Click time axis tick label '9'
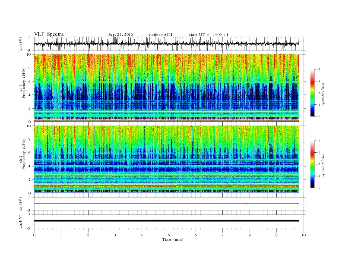Viewport: 342px width, 264px height. pos(276,235)
